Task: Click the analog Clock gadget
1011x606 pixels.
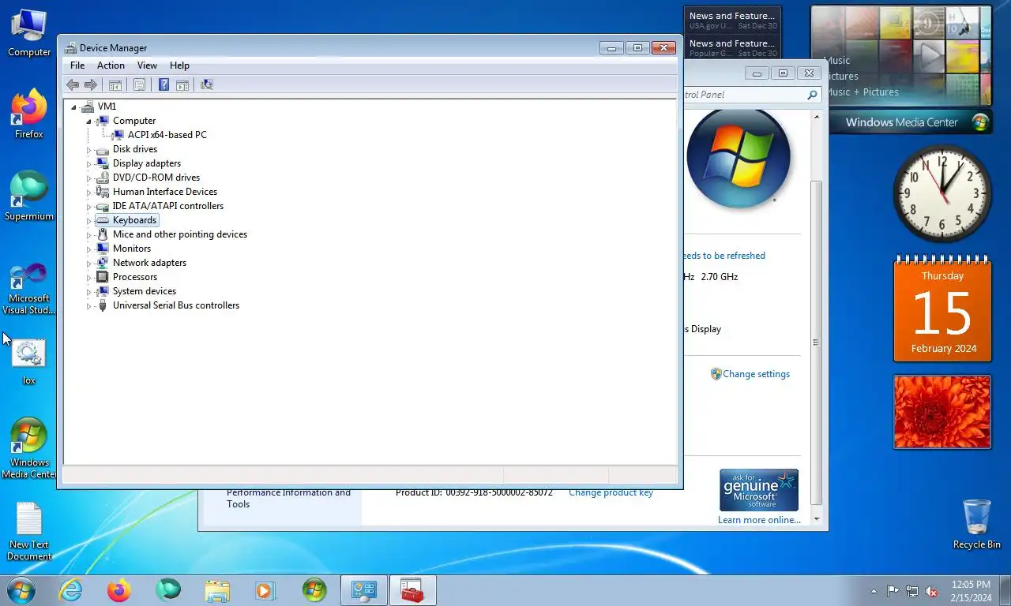Action: [941, 193]
